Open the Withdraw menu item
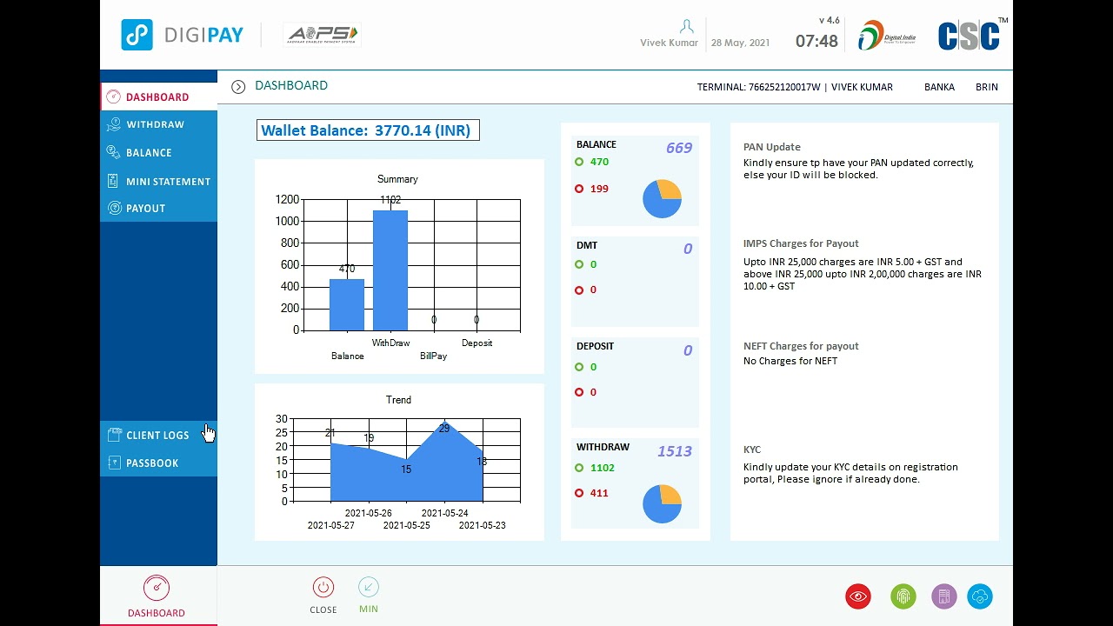1113x626 pixels. pyautogui.click(x=158, y=124)
